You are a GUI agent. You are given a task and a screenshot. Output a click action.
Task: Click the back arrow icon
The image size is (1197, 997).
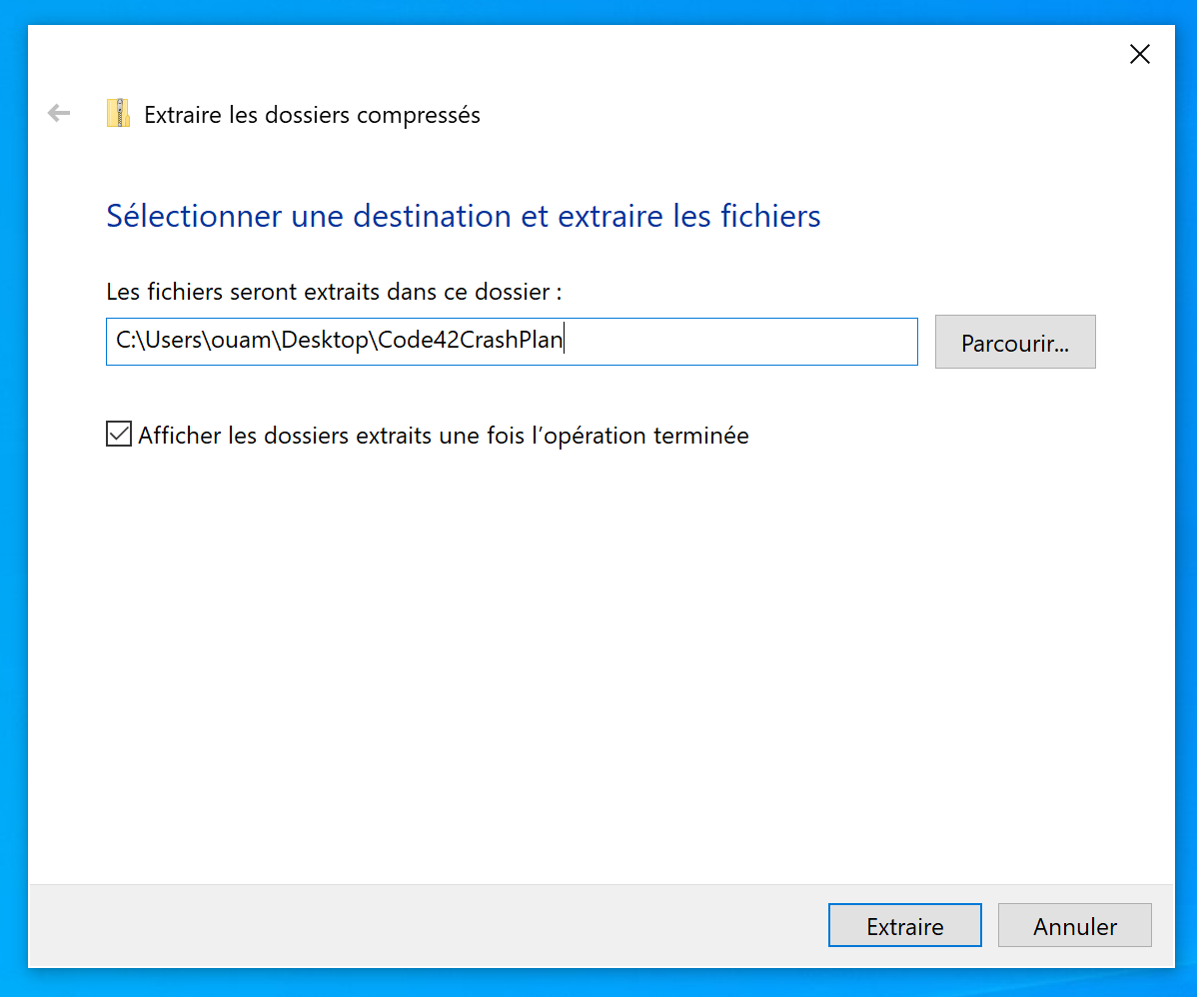[59, 114]
